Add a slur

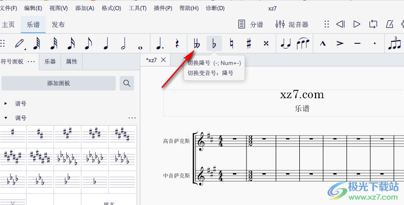(x=303, y=43)
